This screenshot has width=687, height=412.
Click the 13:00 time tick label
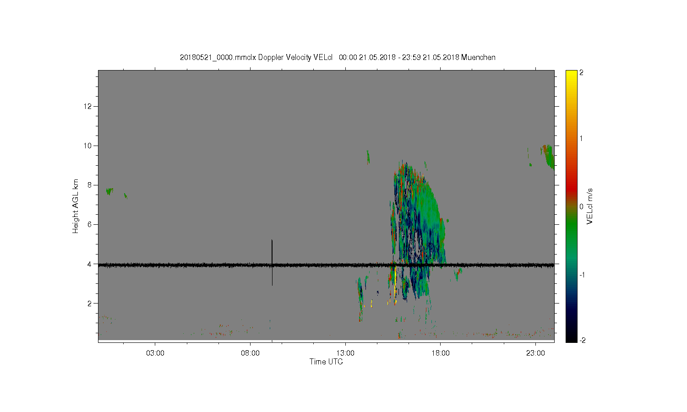345,353
